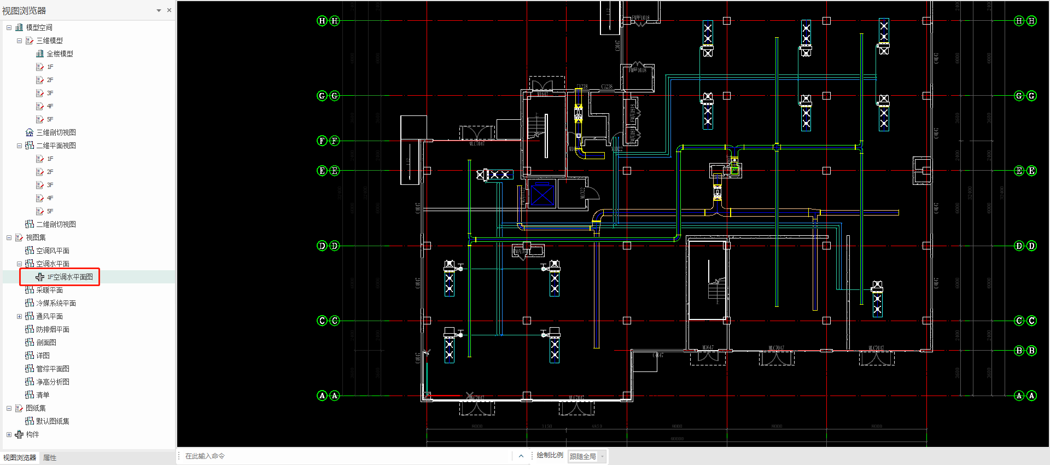This screenshot has height=465, width=1050.
Task: Click the 图纸集 folder icon
Action: [x=19, y=408]
